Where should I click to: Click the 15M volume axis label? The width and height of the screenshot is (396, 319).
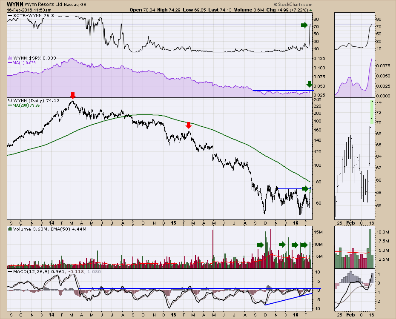point(318,232)
